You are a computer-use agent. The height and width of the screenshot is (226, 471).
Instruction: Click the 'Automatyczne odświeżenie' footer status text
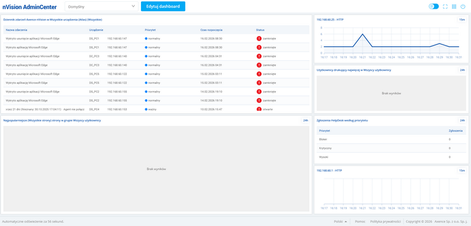pyautogui.click(x=33, y=222)
